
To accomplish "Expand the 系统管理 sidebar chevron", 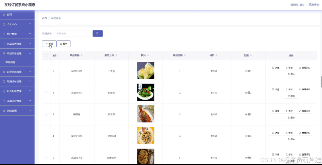I will click(30, 110).
